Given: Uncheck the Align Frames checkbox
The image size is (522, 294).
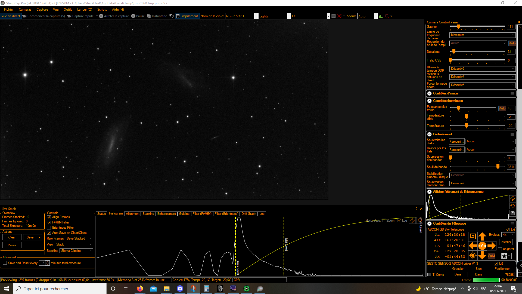Looking at the screenshot, I should click(49, 217).
